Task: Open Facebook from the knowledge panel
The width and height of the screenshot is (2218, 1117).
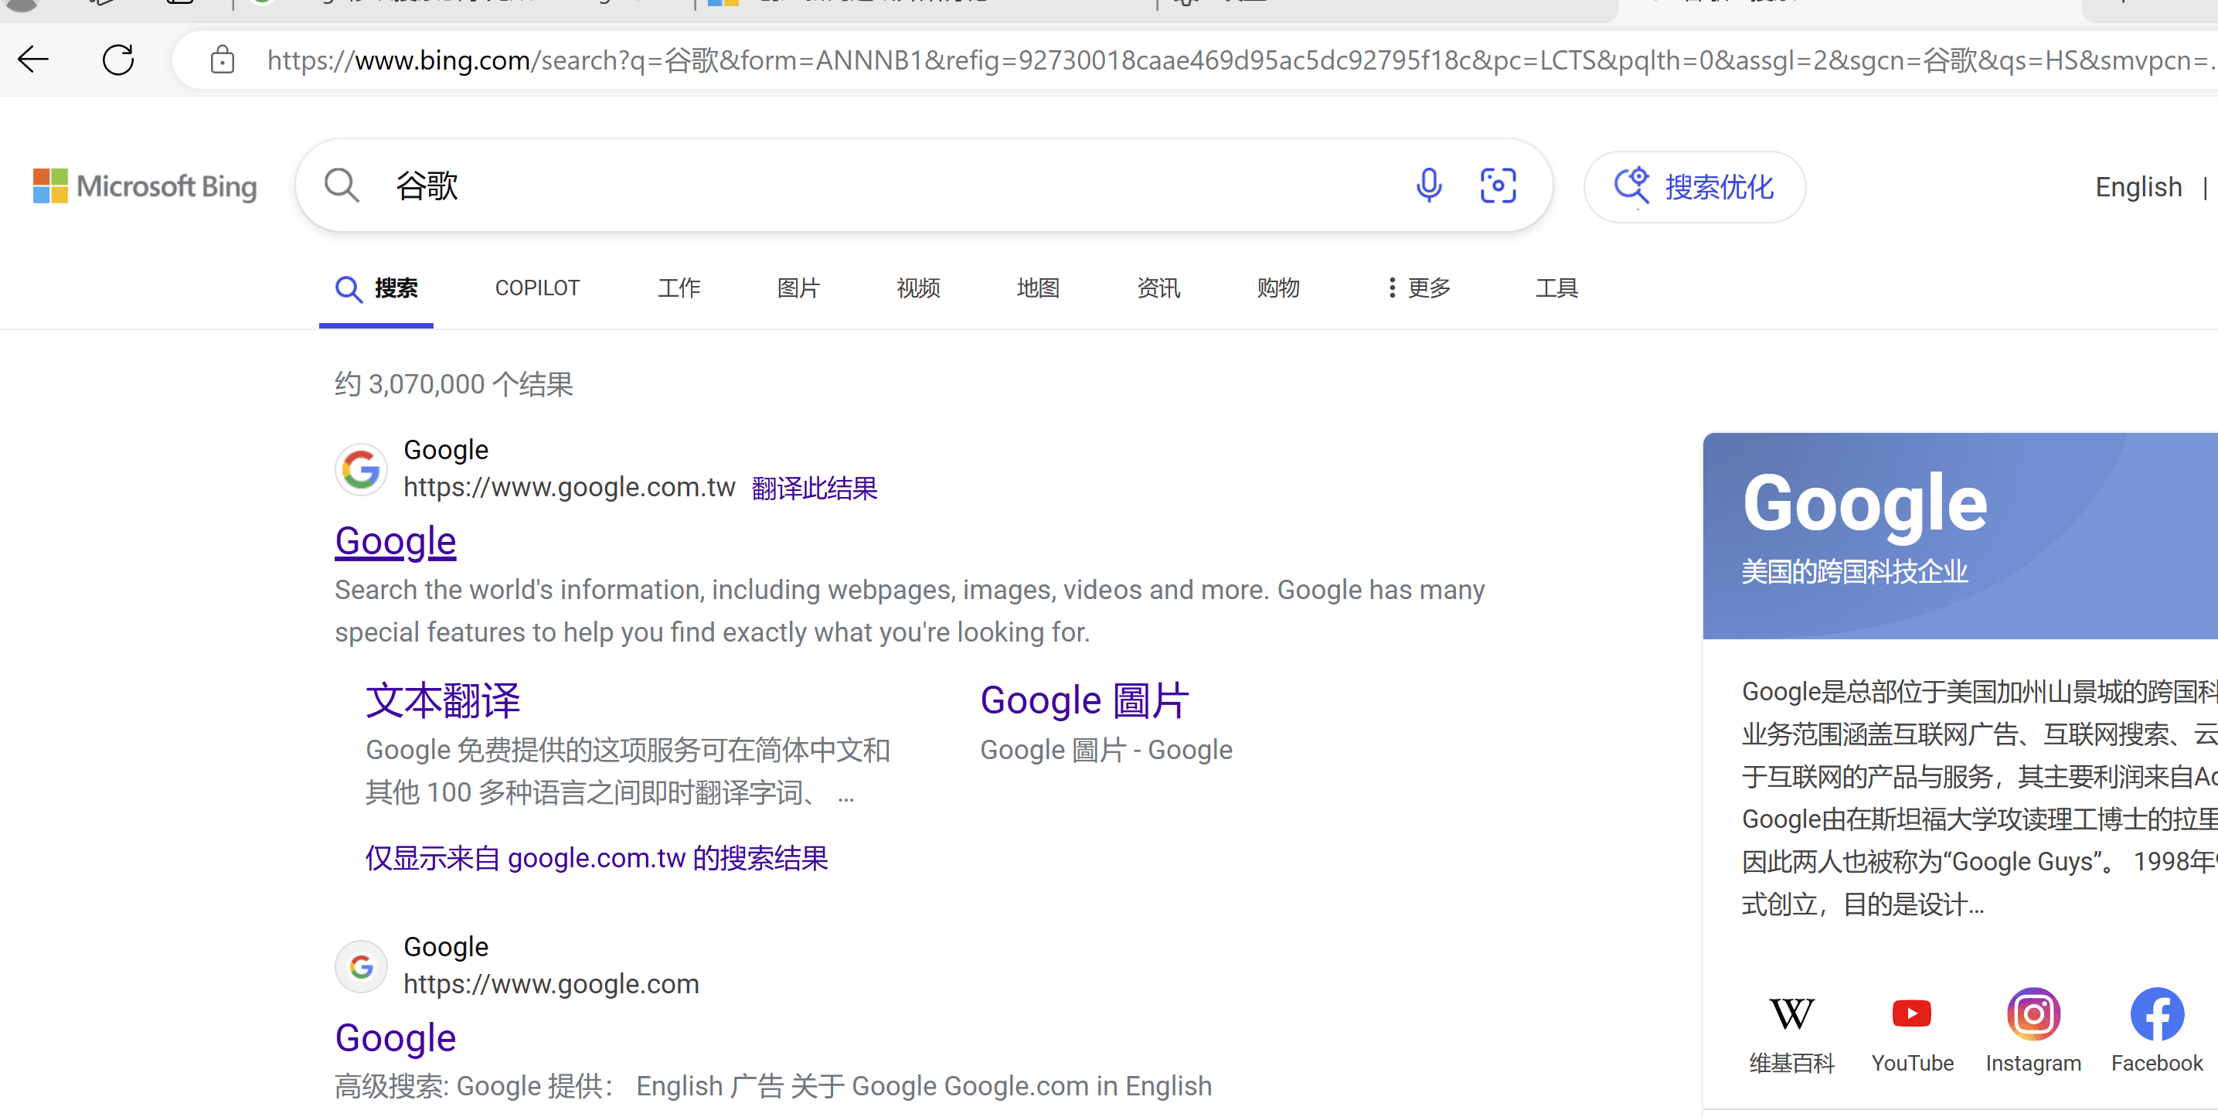Action: 2156,1013
